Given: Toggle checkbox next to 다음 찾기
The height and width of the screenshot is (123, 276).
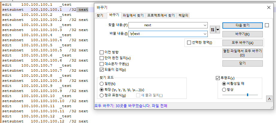Looking at the screenshot, I should [267, 25].
